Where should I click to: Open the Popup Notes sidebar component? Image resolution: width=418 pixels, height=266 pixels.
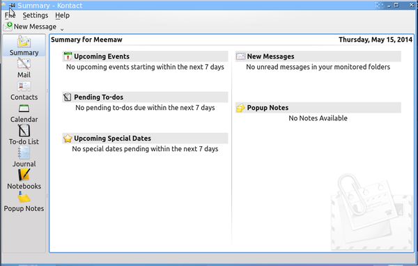24,202
